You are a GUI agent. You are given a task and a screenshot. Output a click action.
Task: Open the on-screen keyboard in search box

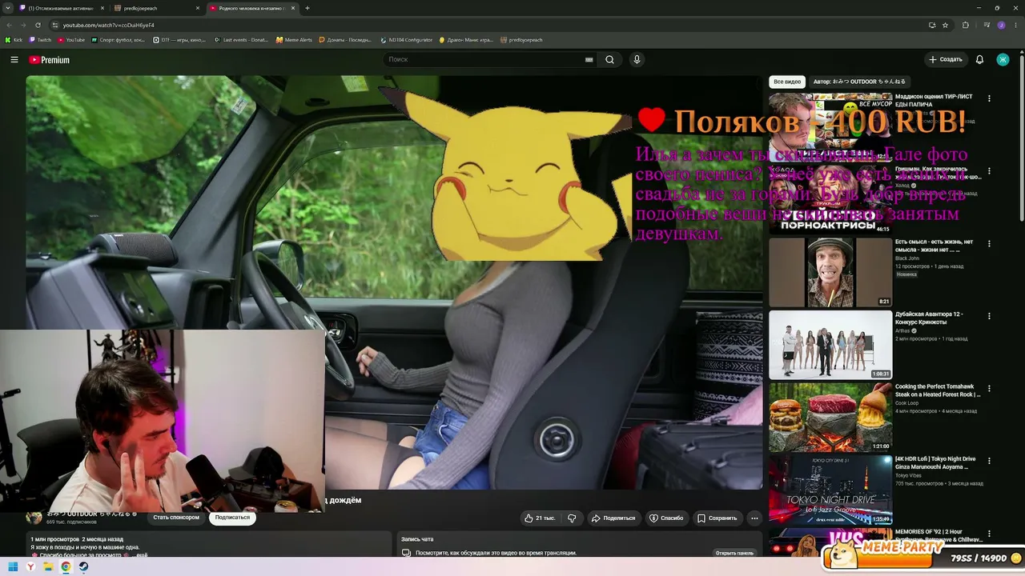pyautogui.click(x=589, y=60)
